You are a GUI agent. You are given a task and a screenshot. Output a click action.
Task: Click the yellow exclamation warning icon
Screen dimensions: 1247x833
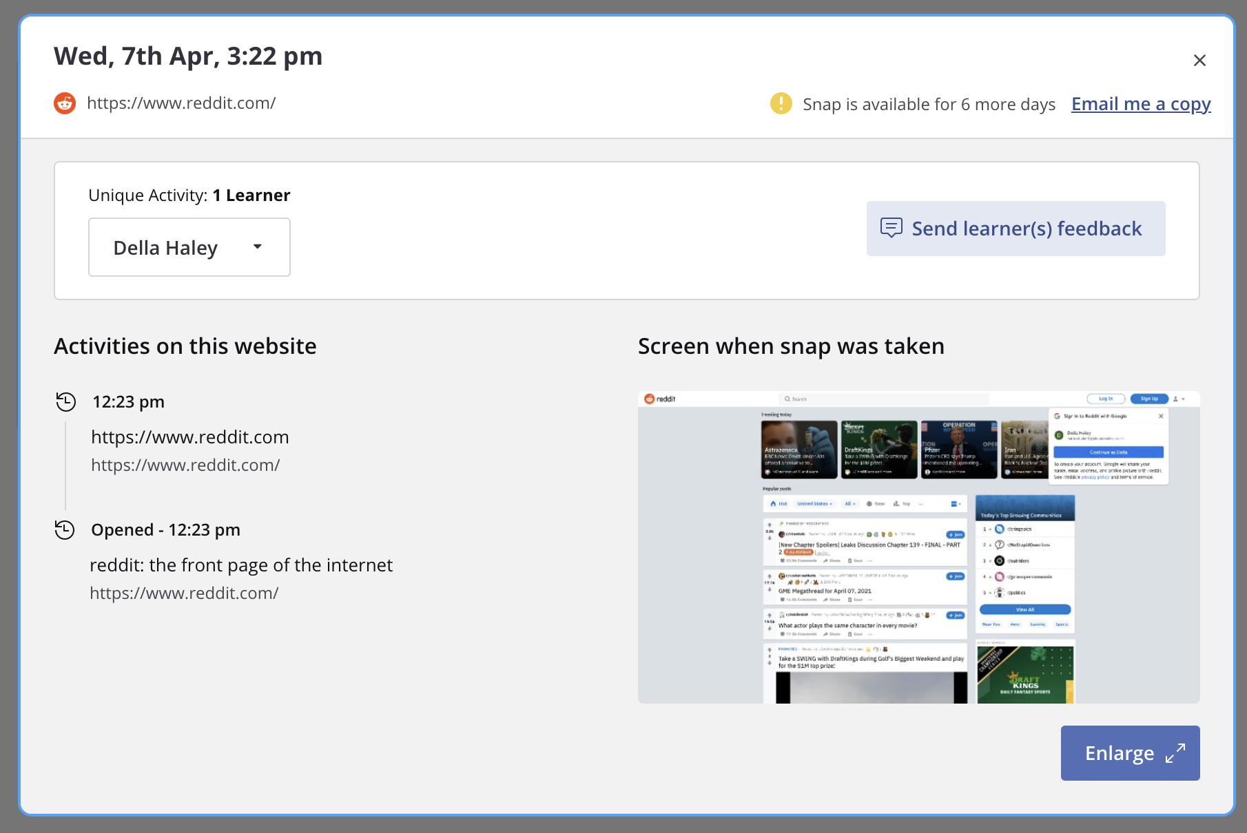tap(781, 103)
